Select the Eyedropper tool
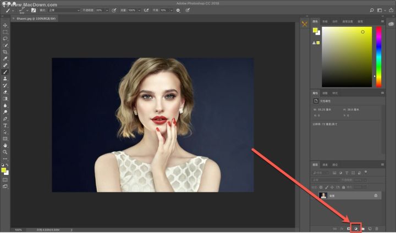396x233 pixels. [x=5, y=59]
